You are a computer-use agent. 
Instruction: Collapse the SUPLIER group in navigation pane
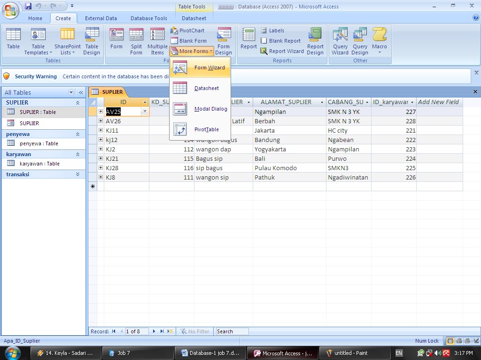click(x=78, y=103)
